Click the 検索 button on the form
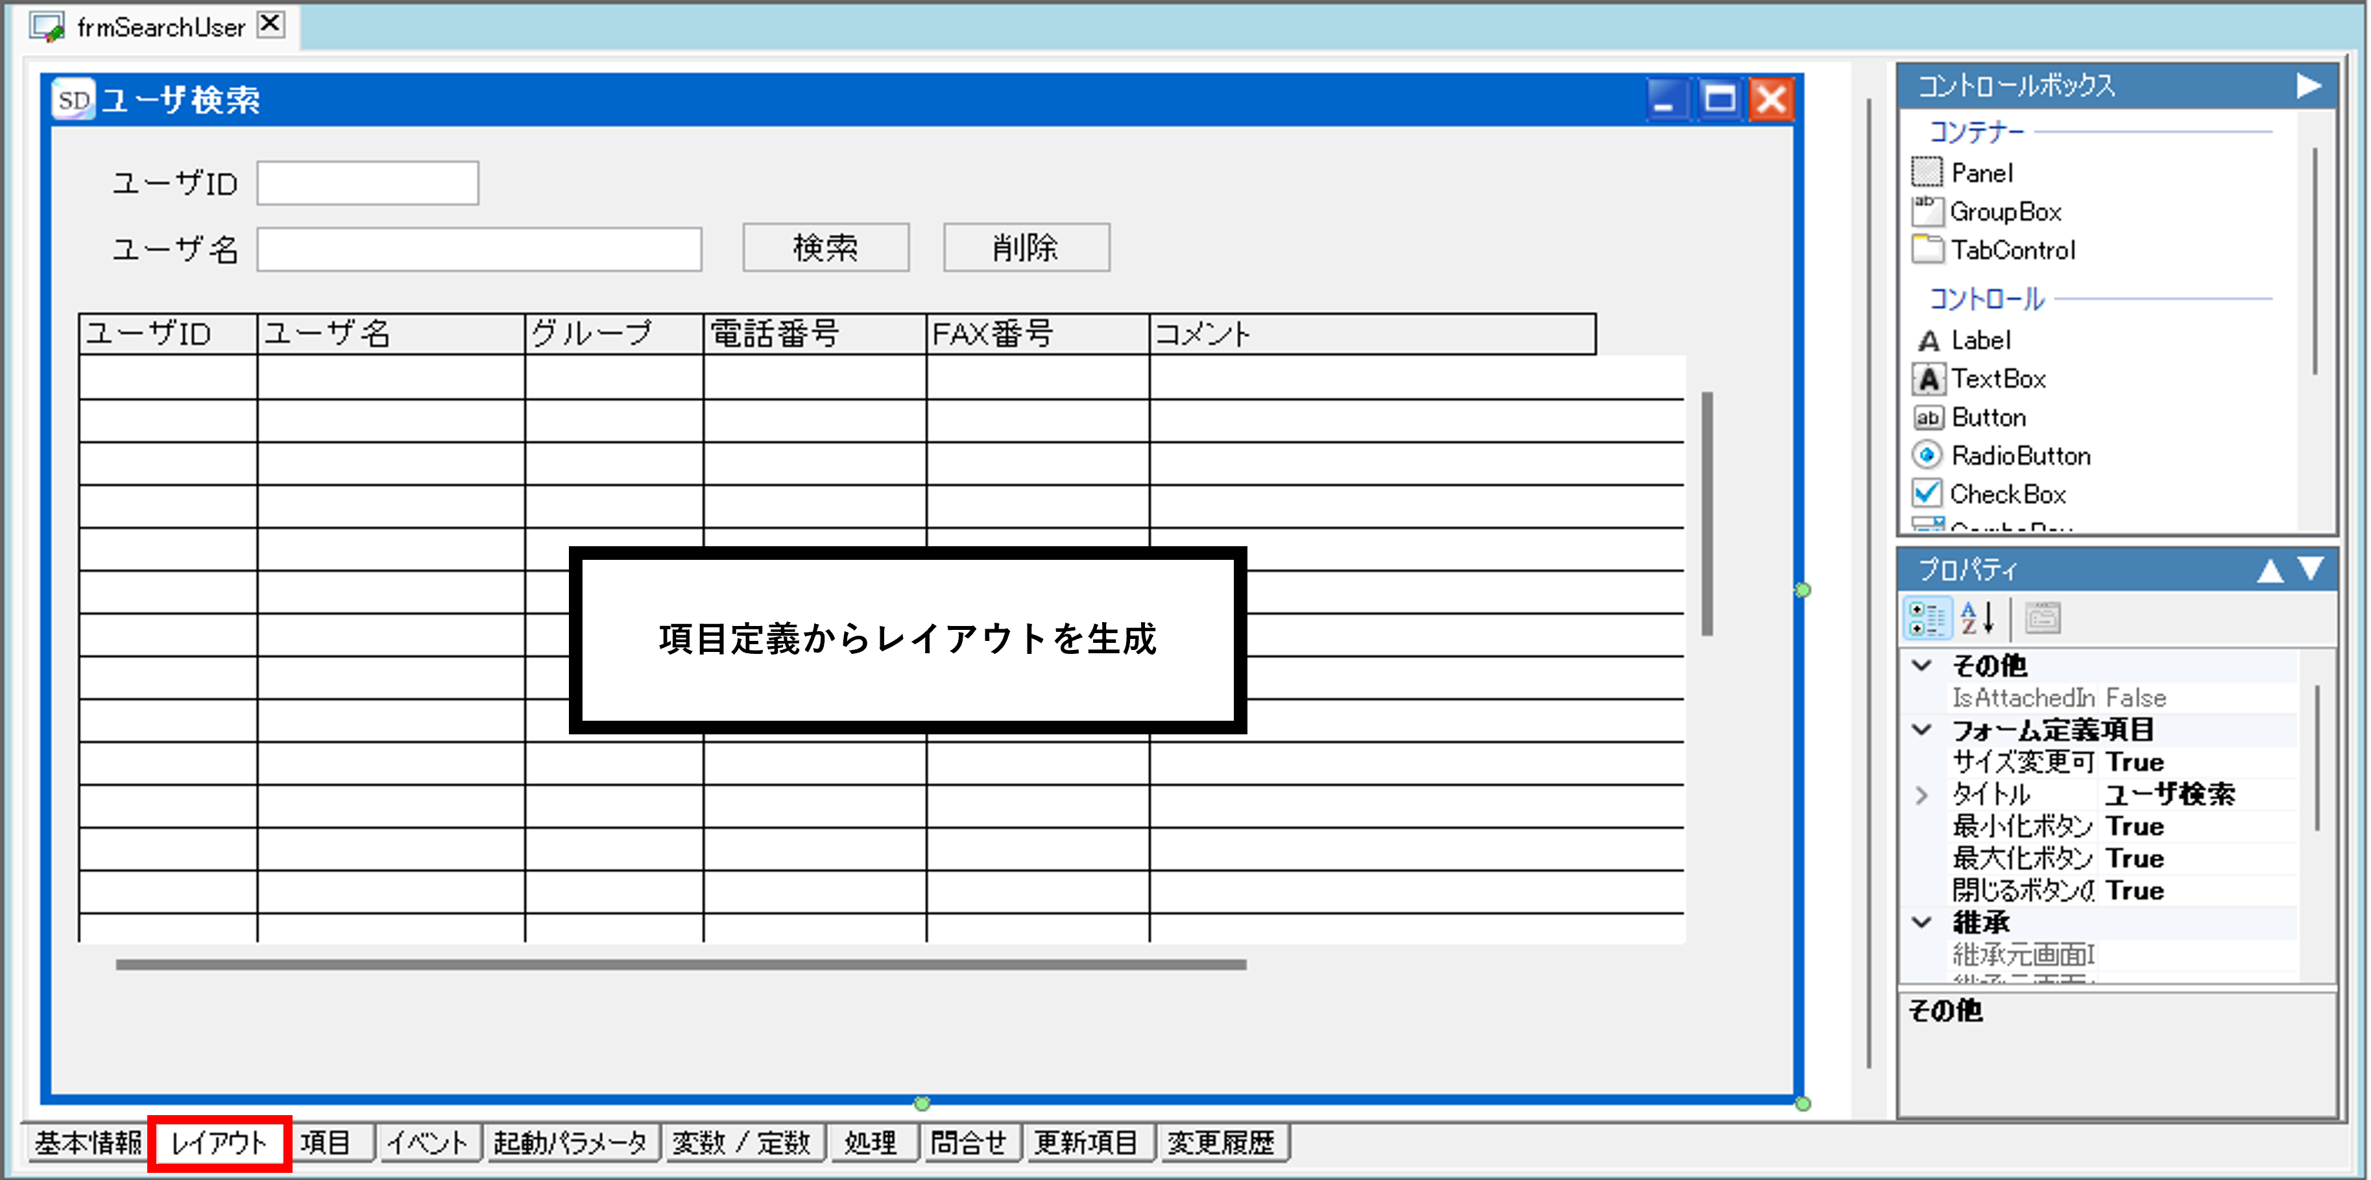 coord(826,248)
